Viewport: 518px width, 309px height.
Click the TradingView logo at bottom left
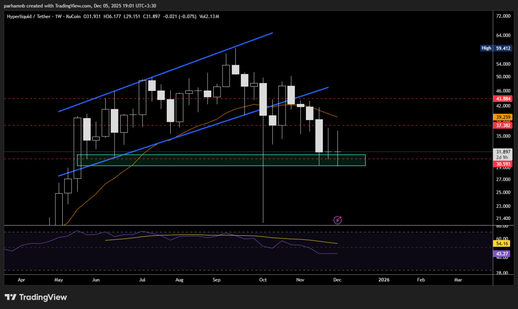tap(36, 297)
